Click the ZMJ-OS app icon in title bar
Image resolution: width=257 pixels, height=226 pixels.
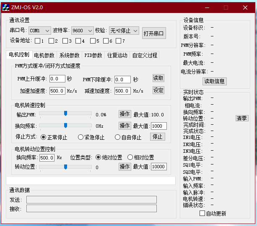tap(6, 8)
